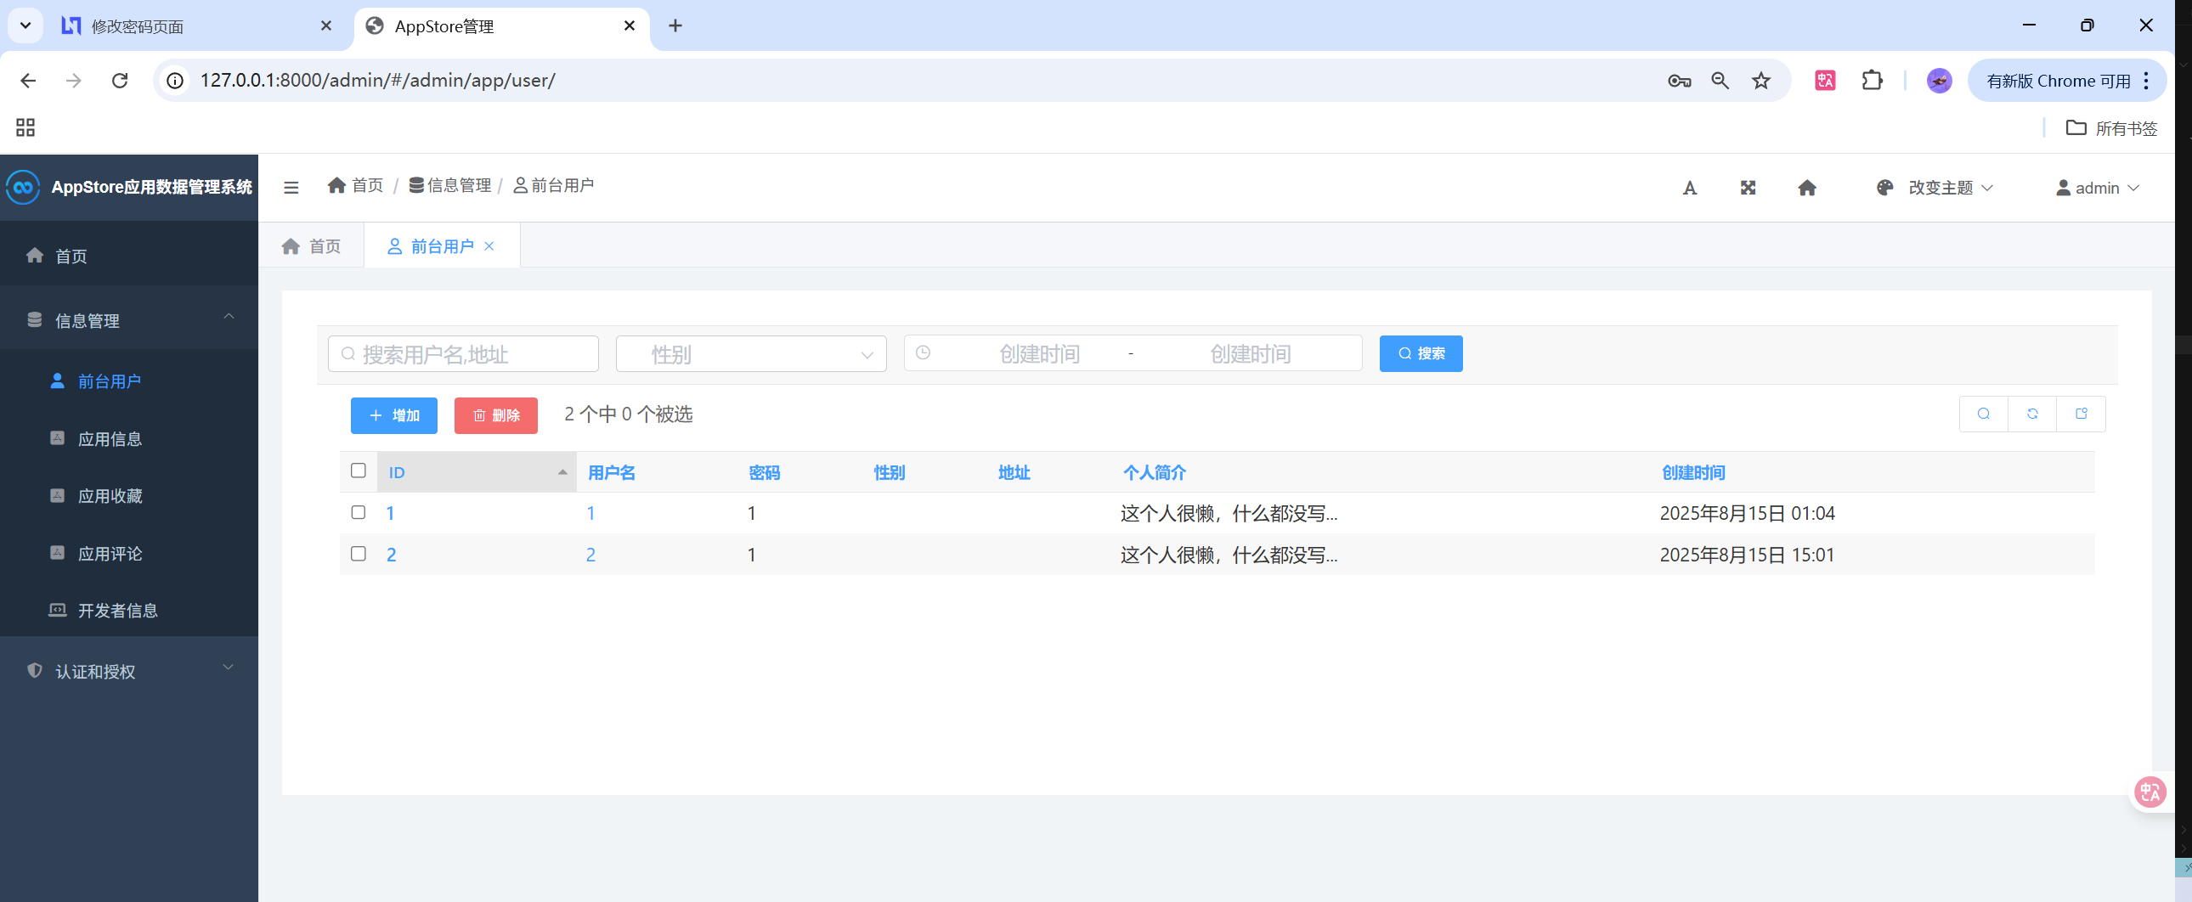Click the home icon in top header

pyautogui.click(x=1807, y=188)
